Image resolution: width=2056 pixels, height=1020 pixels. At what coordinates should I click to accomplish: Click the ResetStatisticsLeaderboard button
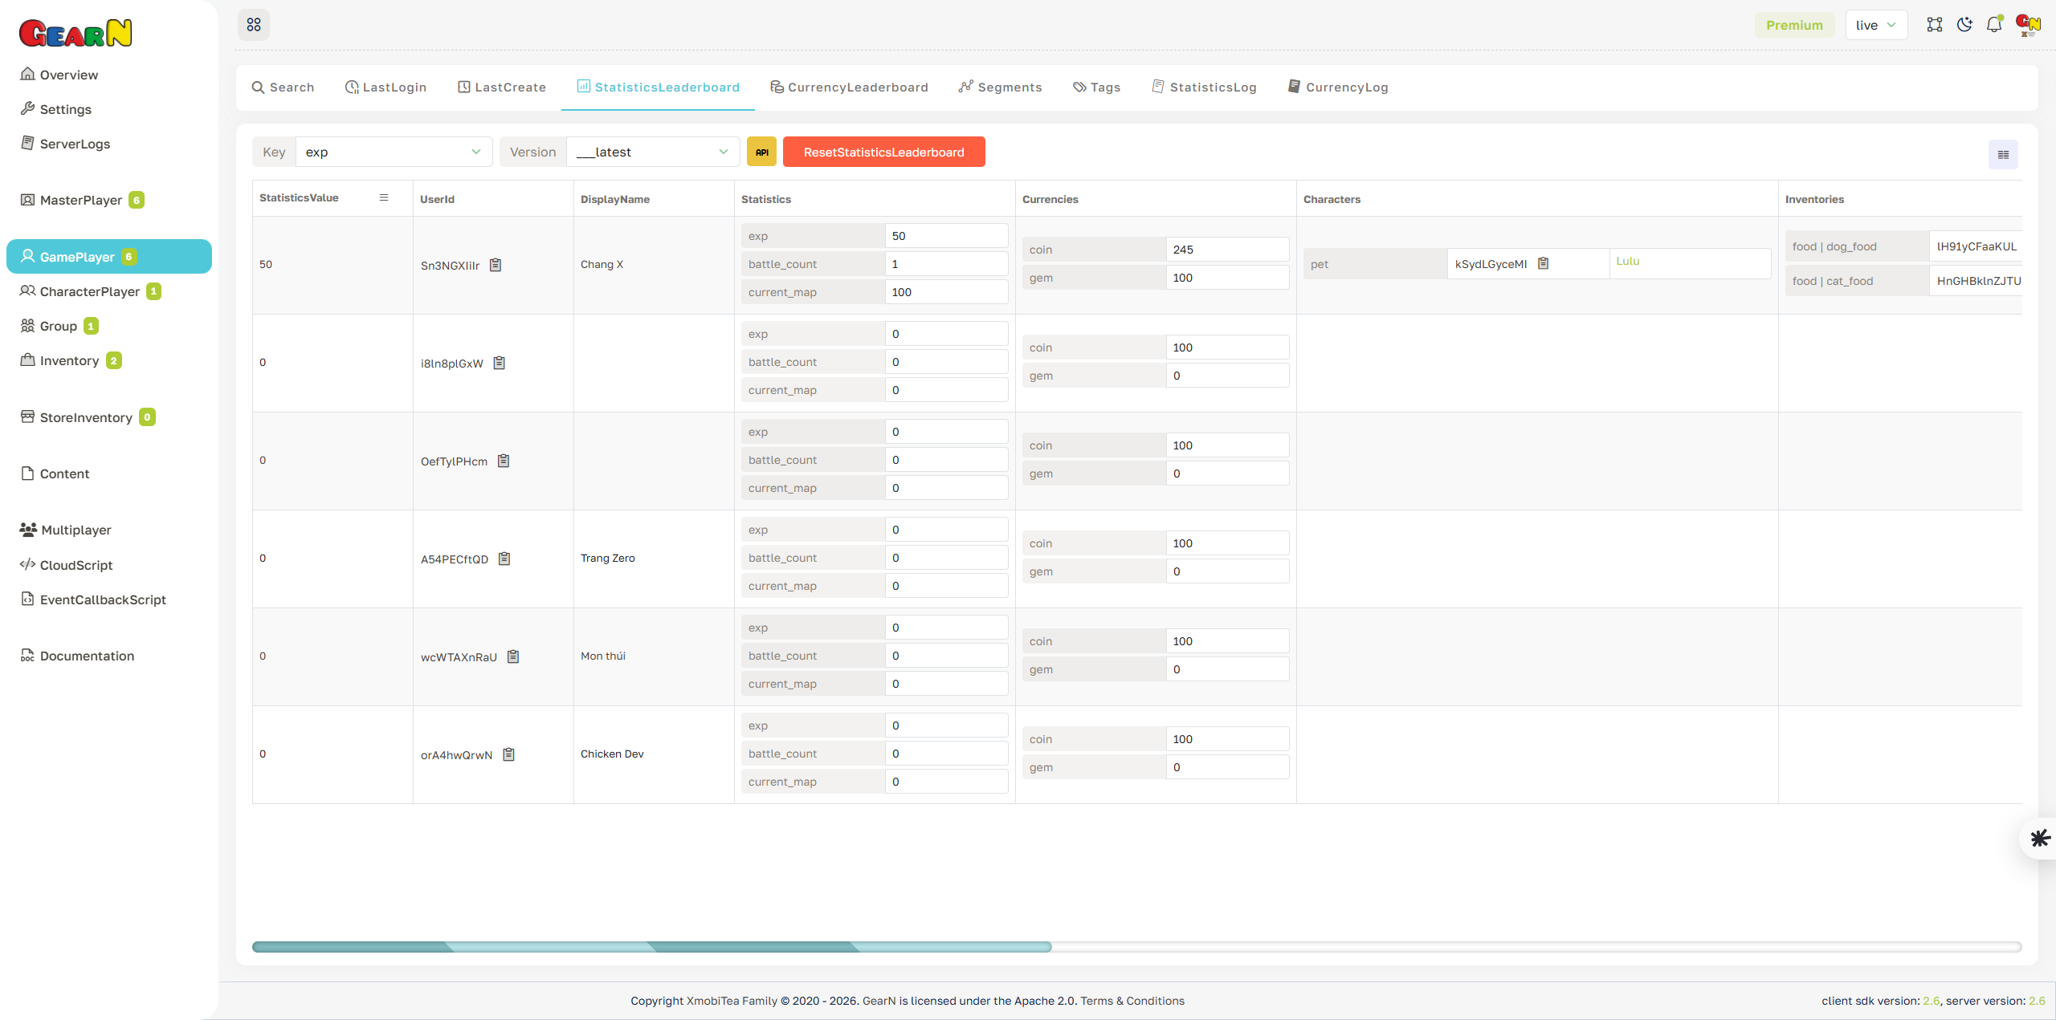tap(883, 152)
